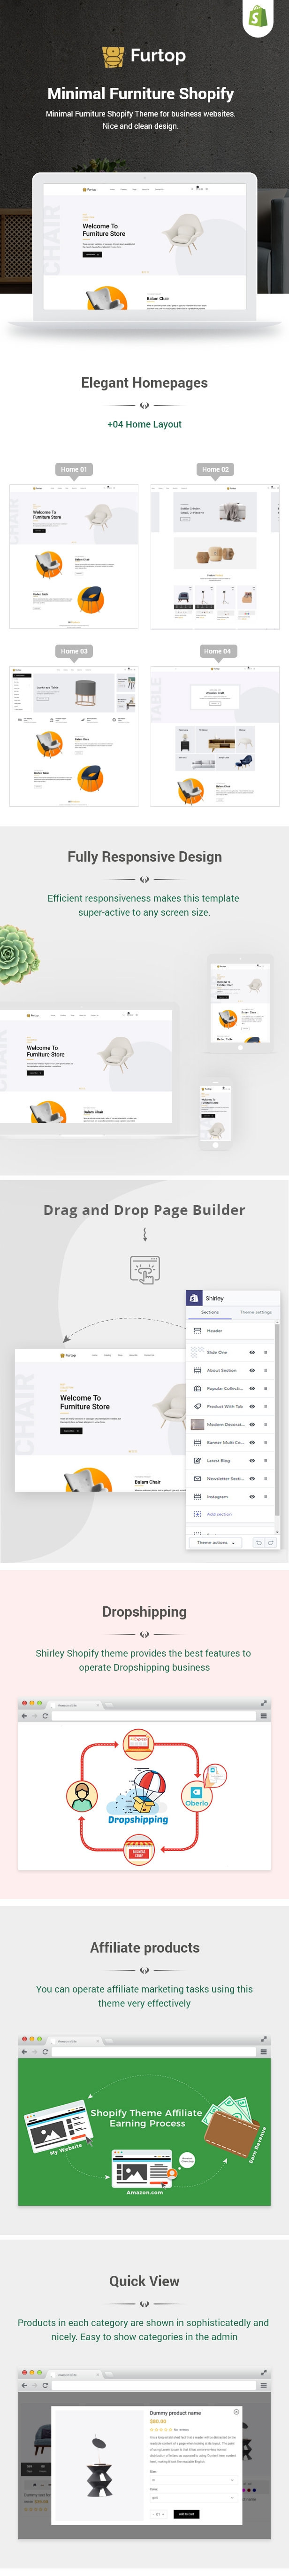Click the Newsletter Section envelope icon
The image size is (289, 2576).
[x=197, y=1478]
